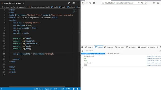Open Firefox Library icon
The height and width of the screenshot is (90, 161).
(x=154, y=3)
